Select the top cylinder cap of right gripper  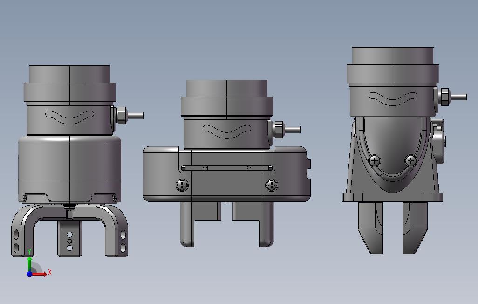tap(393, 55)
